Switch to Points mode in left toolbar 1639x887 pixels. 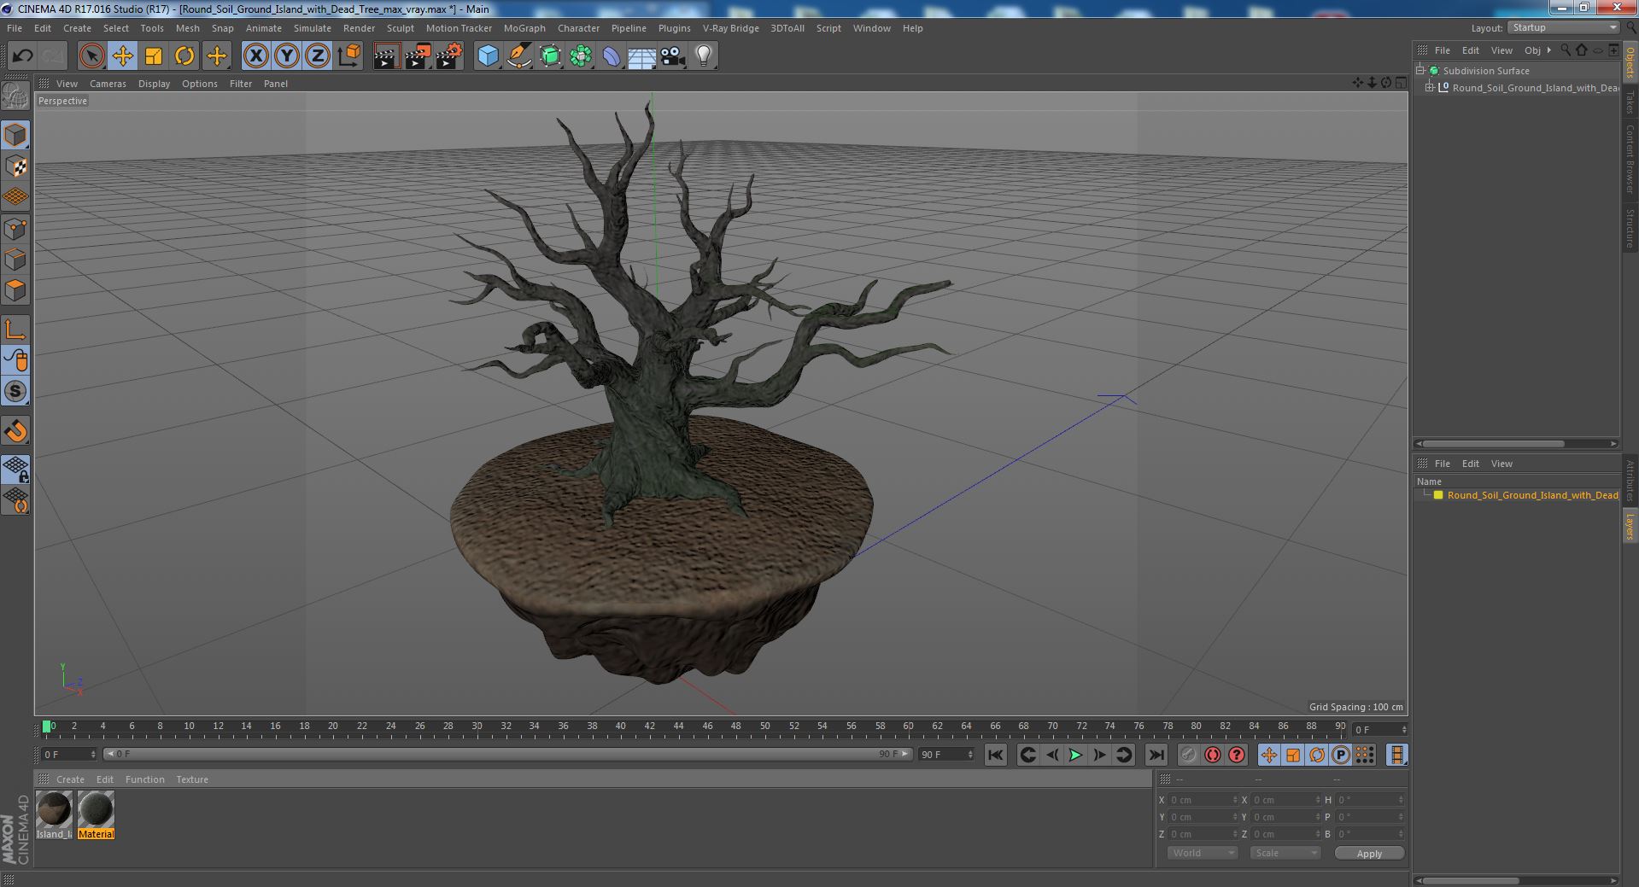[x=15, y=229]
